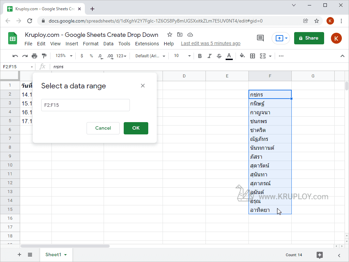The image size is (349, 262).
Task: Toggle Italic formatting
Action: pyautogui.click(x=209, y=56)
